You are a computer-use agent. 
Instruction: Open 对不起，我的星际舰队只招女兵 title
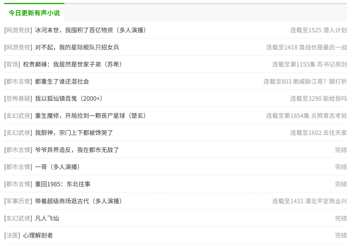pos(77,47)
